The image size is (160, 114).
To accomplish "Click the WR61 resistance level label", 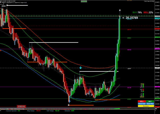I will (129, 38).
